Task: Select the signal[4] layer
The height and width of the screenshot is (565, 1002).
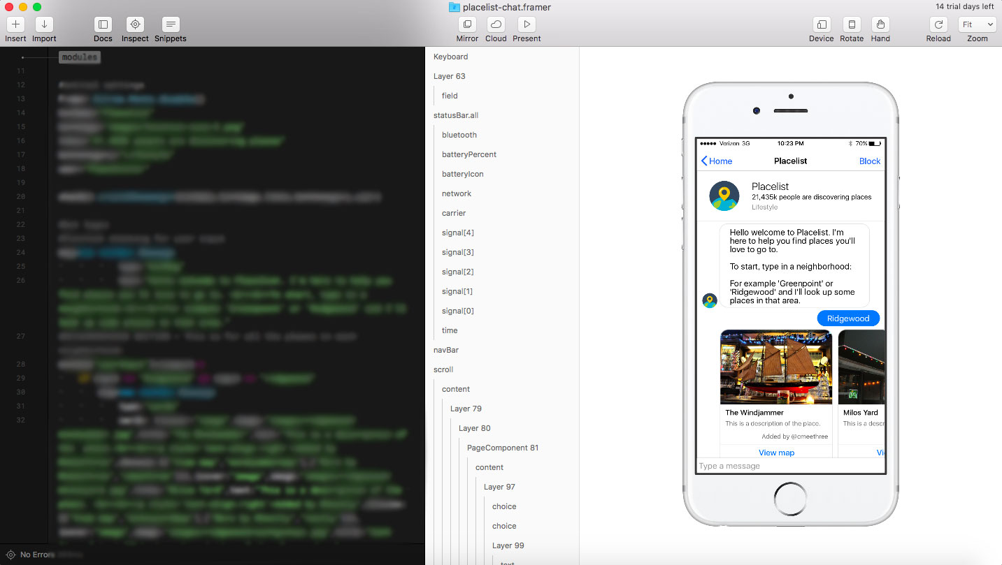Action: pos(458,233)
